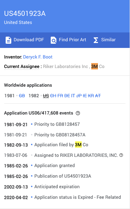Open the DE worldwide application

(67, 96)
